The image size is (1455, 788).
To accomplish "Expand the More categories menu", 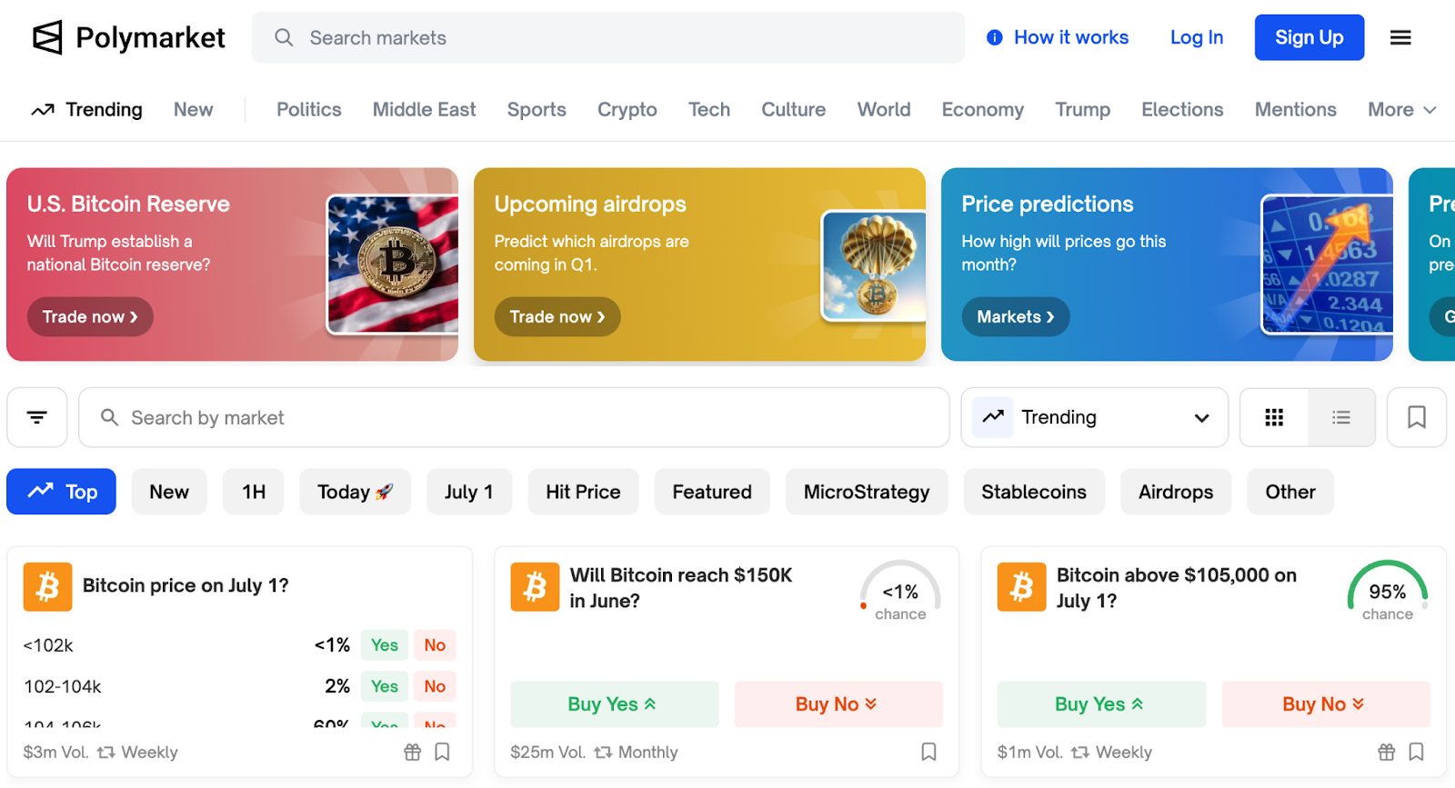I will (x=1401, y=110).
